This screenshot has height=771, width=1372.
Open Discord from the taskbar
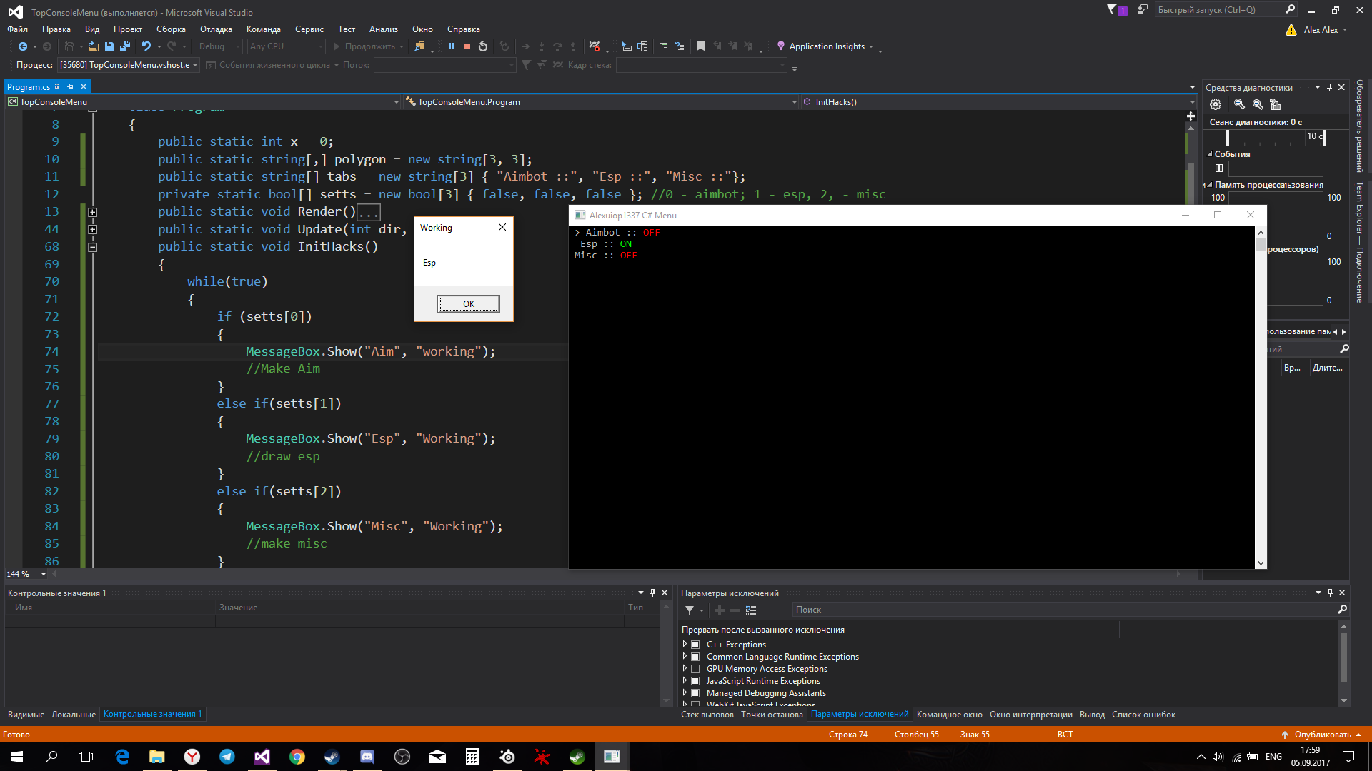click(x=367, y=757)
